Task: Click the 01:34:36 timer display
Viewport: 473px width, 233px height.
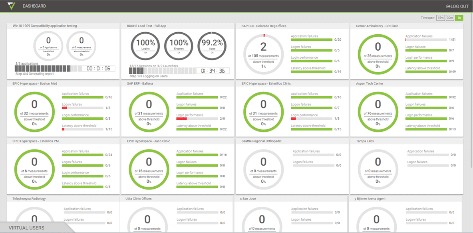Action: [x=213, y=71]
